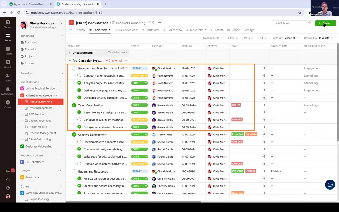Open Search in the left rail
Screen dimensions: 339x212
pos(8,64)
